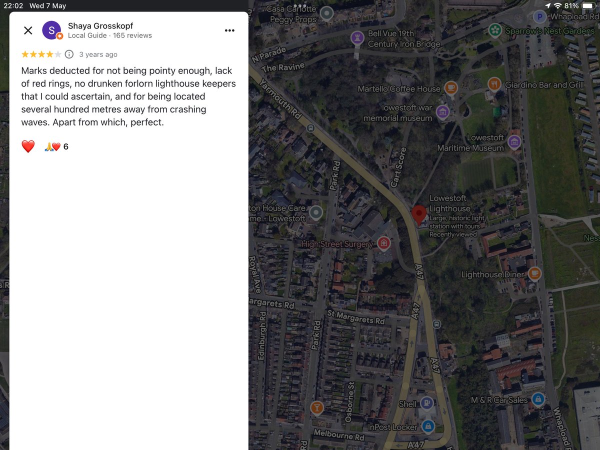
Task: Tap the 22:02 clock in status bar
Action: point(14,5)
